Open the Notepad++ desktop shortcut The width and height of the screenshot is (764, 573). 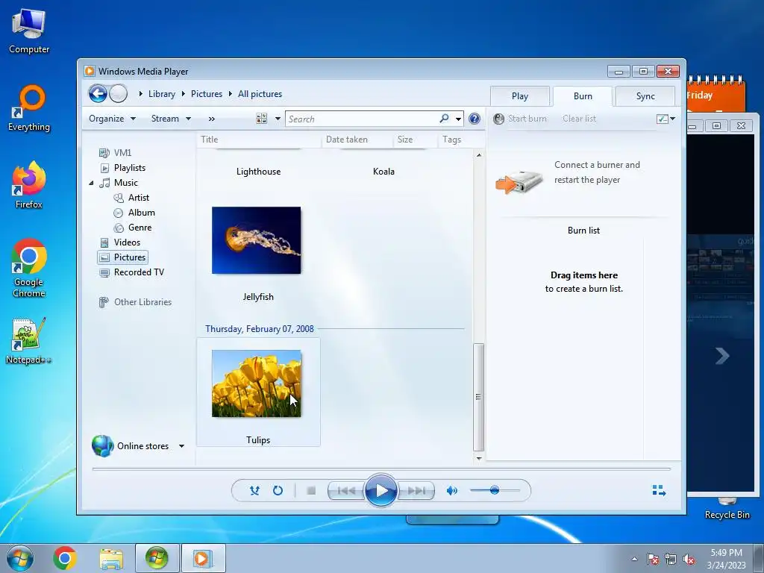tap(29, 340)
